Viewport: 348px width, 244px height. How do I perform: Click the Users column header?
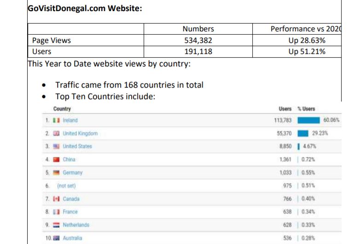285,109
